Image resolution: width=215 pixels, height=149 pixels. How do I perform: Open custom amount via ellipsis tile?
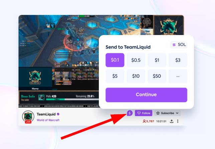[178, 76]
